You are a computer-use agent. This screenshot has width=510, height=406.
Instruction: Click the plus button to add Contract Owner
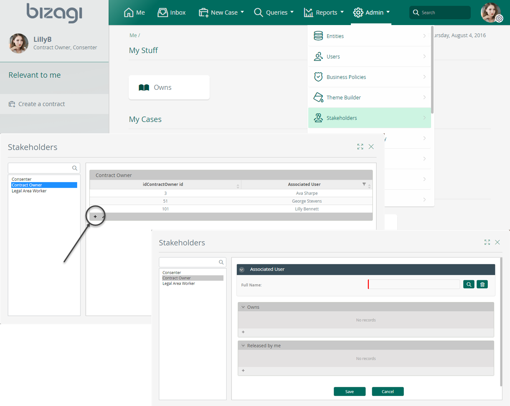click(x=95, y=216)
